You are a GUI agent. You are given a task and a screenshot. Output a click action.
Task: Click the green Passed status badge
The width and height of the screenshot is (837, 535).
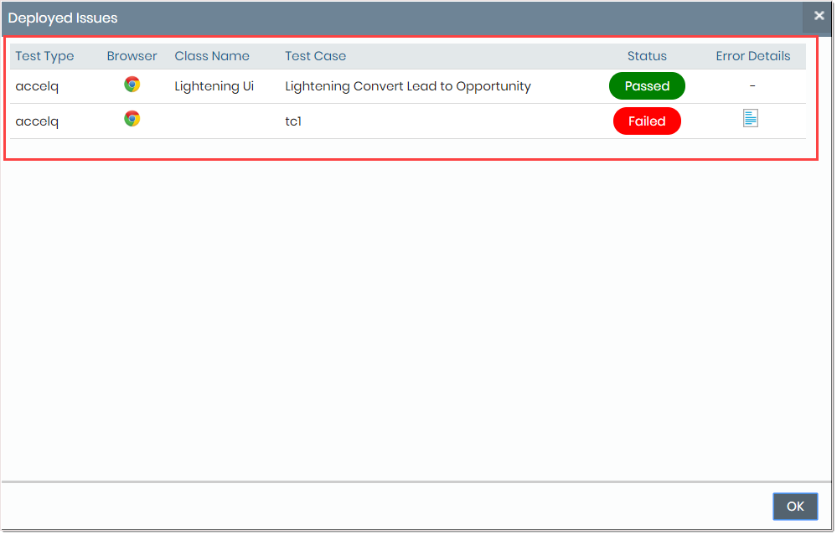click(647, 86)
